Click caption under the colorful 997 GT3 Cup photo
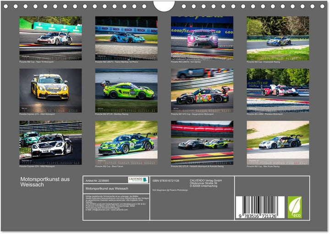The height and width of the screenshot is (234, 330). click(192, 114)
